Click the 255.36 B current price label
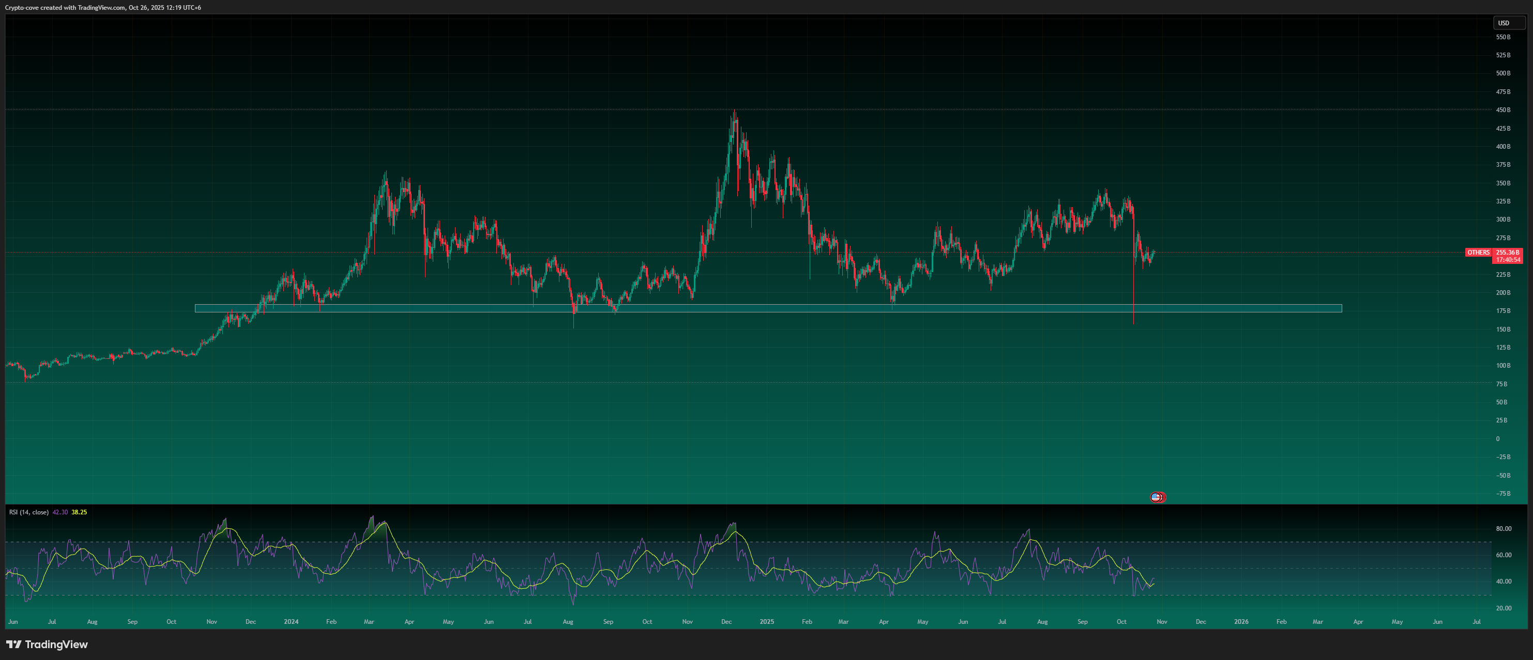 pos(1508,253)
